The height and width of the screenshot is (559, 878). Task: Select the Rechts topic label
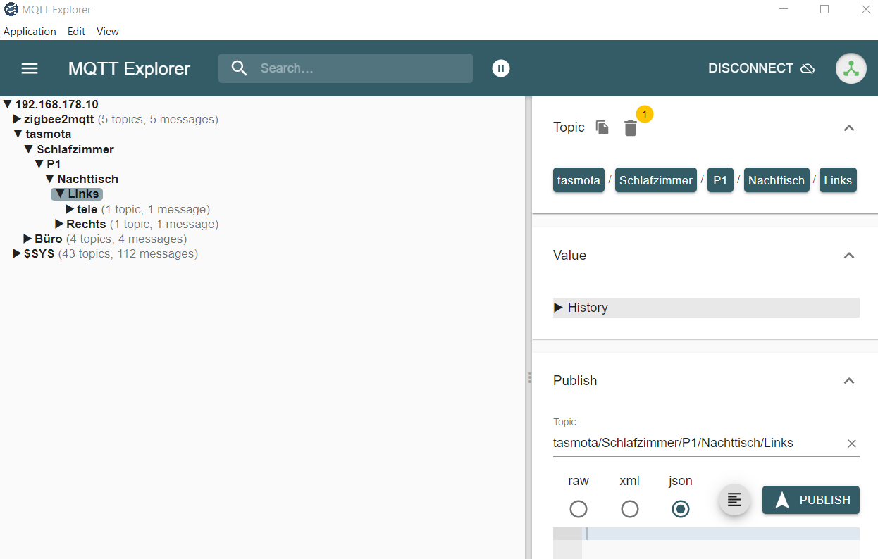coord(86,224)
